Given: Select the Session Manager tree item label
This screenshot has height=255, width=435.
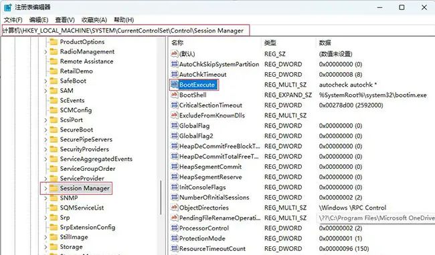Looking at the screenshot, I should 84,188.
